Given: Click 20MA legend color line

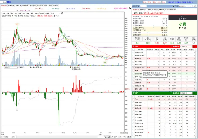Looking at the screenshot, I should pos(64,9).
